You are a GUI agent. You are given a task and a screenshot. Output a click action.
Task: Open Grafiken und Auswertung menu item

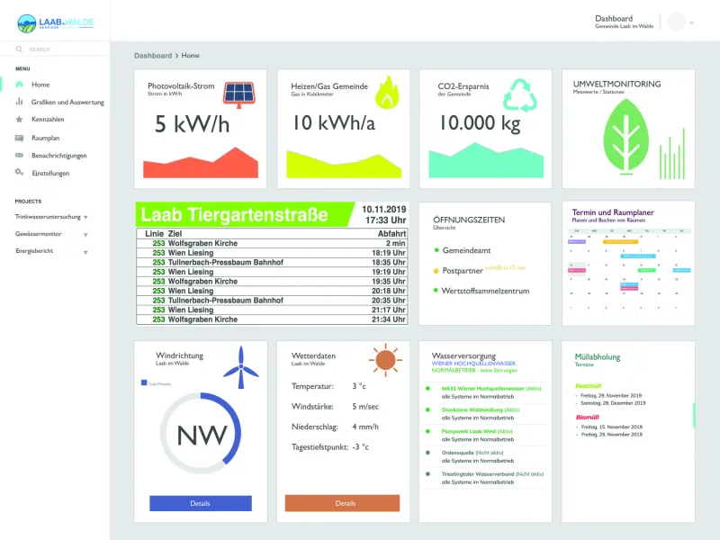67,102
